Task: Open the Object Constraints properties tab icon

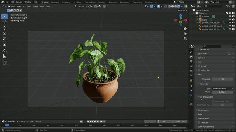Action: [191, 95]
